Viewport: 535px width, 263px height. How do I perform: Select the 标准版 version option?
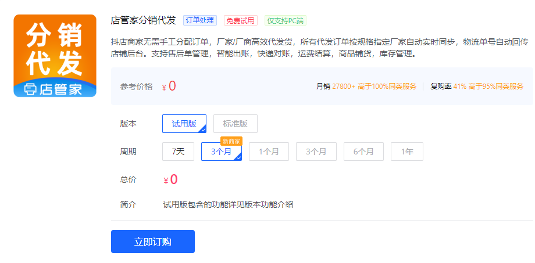(x=235, y=124)
